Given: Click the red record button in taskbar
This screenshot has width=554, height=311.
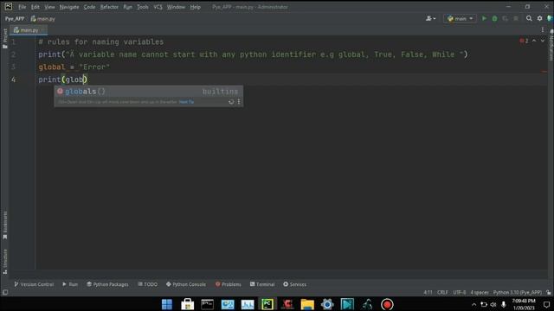Looking at the screenshot, I should pos(387,304).
